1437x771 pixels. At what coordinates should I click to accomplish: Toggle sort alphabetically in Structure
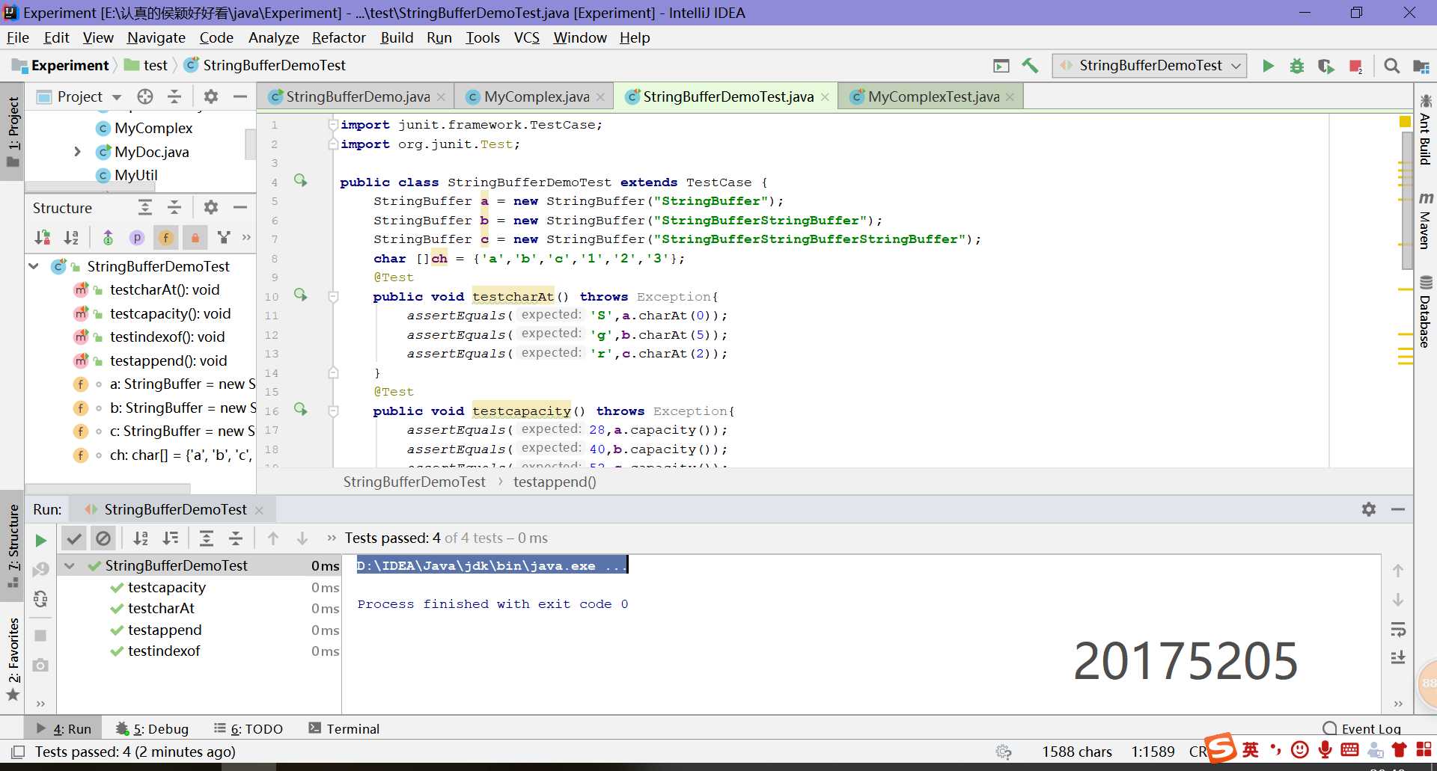click(71, 238)
